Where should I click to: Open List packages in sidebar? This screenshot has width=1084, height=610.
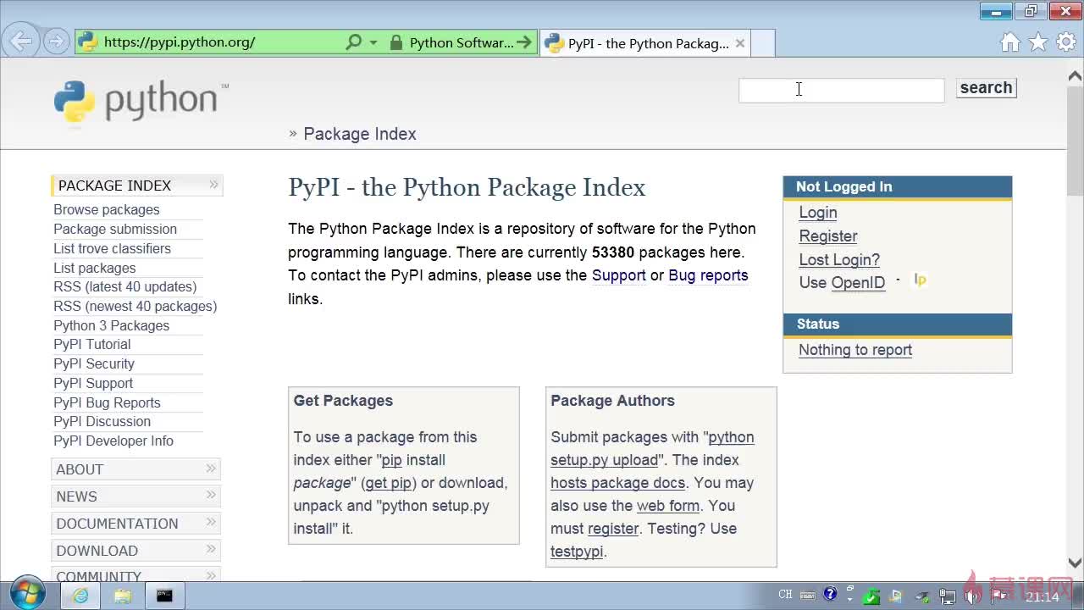[x=95, y=268]
